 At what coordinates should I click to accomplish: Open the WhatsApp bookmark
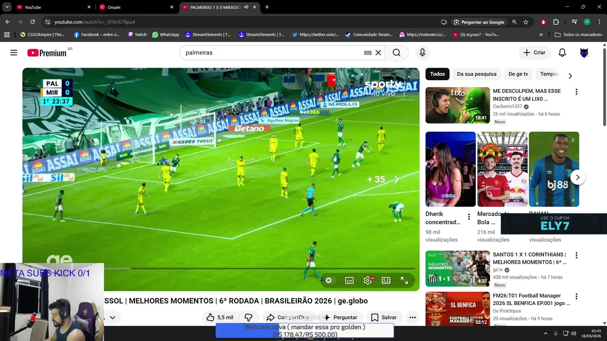click(x=166, y=35)
